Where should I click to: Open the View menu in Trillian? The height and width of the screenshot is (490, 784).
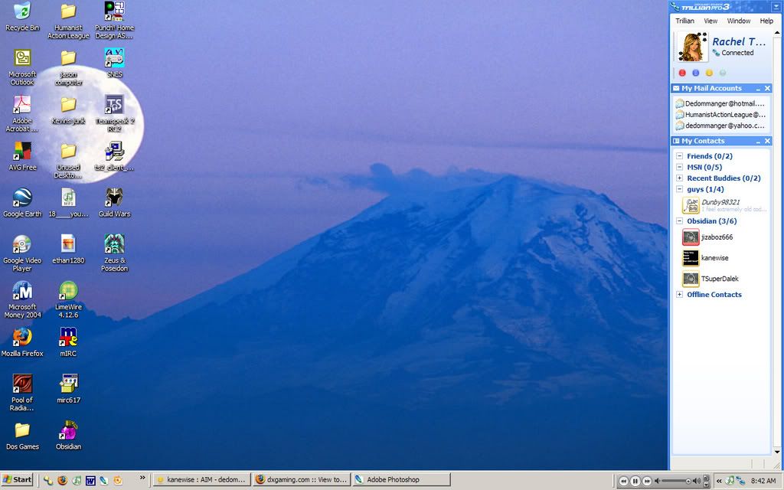tap(710, 21)
